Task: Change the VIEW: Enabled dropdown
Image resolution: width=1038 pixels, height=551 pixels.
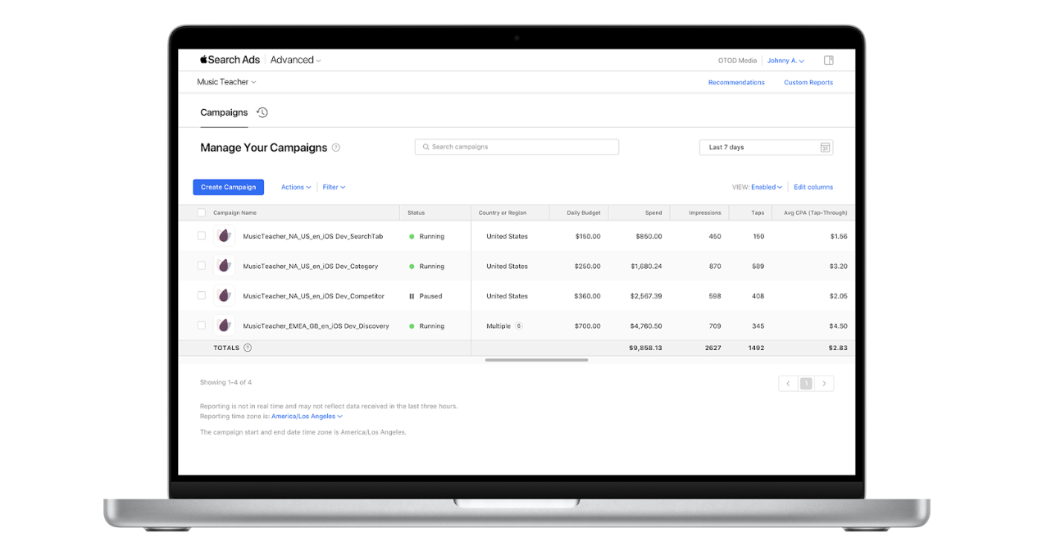Action: pyautogui.click(x=767, y=187)
